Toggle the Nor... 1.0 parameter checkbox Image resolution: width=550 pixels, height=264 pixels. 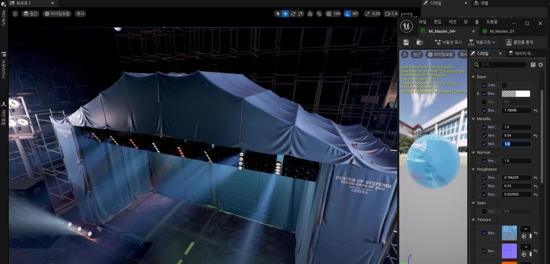484,161
